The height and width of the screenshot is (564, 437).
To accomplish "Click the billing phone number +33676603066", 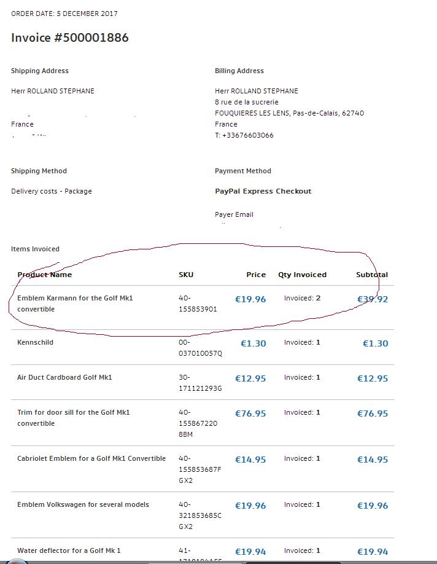I will pyautogui.click(x=244, y=135).
